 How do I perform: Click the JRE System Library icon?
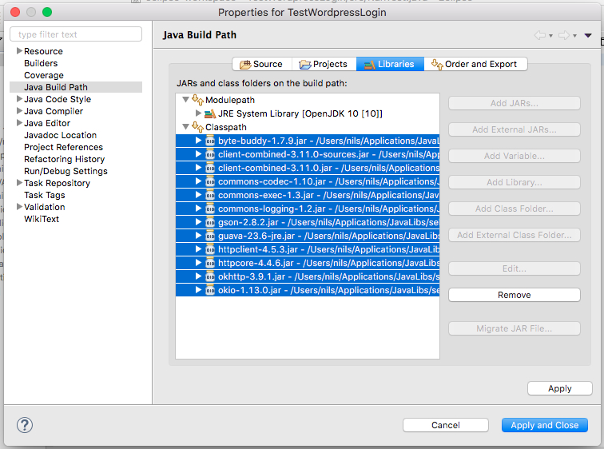coord(211,113)
